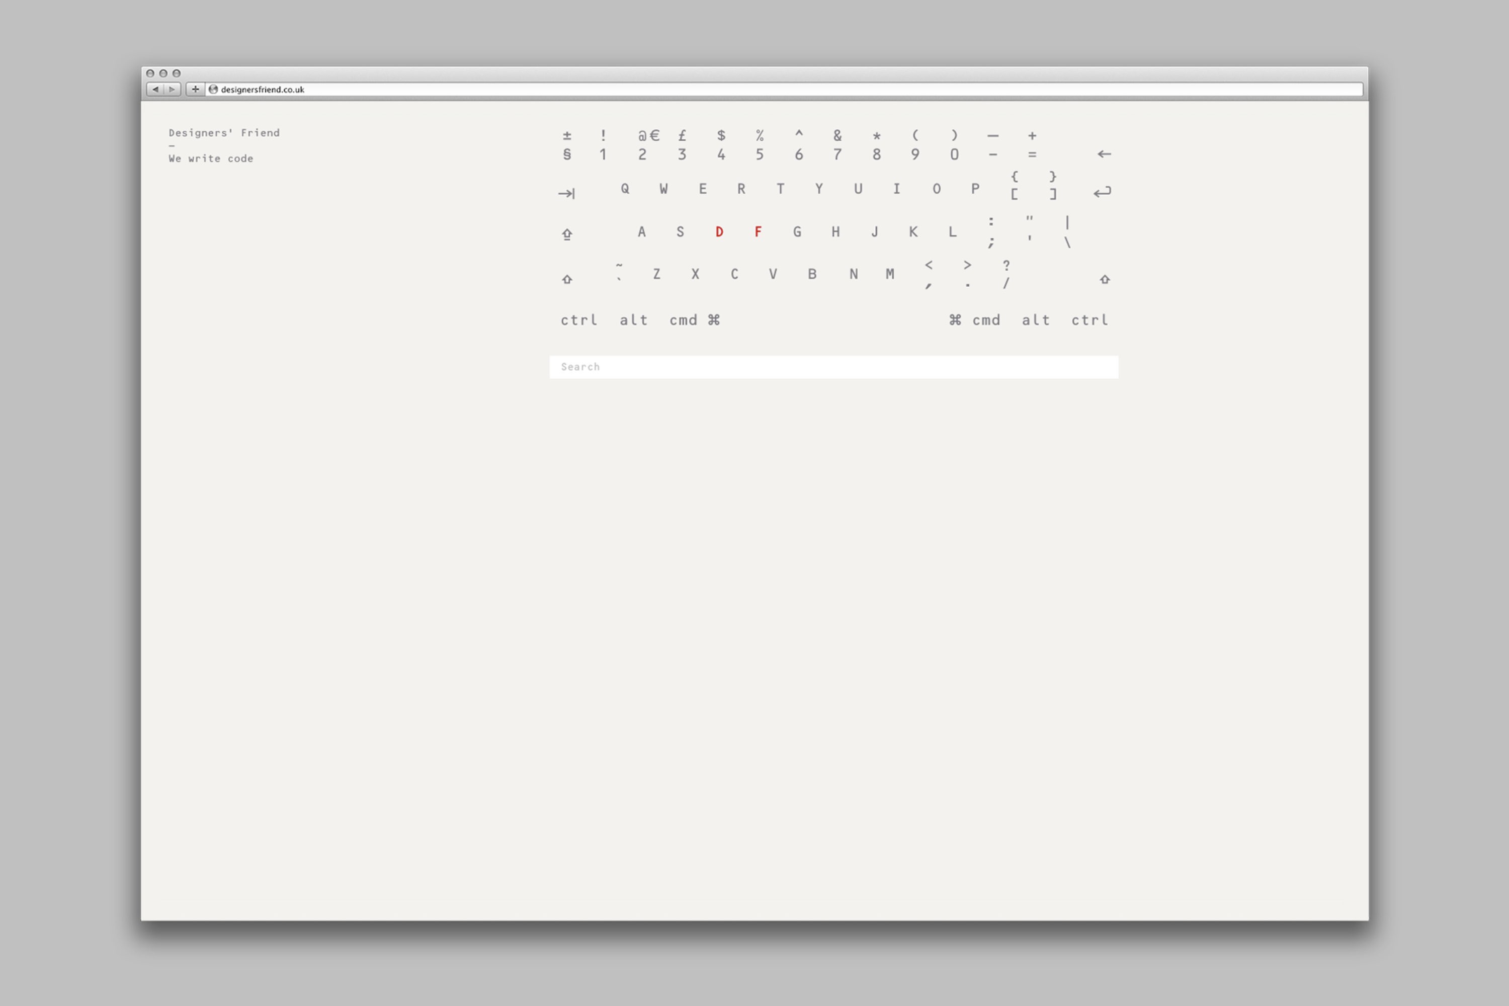1509x1006 pixels.
Task: Click the left alt key
Action: (633, 319)
